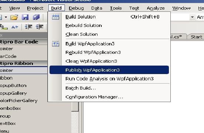
Task: Collapse the Ribbon toolbox group
Action: click(x=24, y=63)
